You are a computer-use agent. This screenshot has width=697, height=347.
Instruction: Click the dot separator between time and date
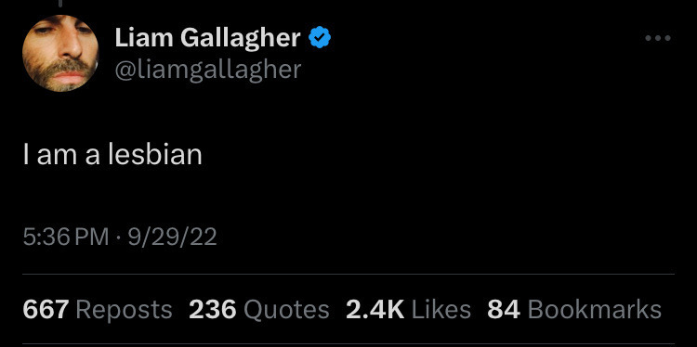coord(118,237)
